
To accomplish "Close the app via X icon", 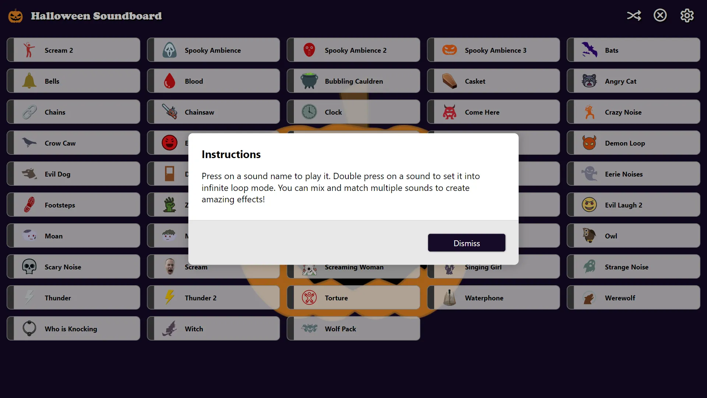I will (x=660, y=15).
